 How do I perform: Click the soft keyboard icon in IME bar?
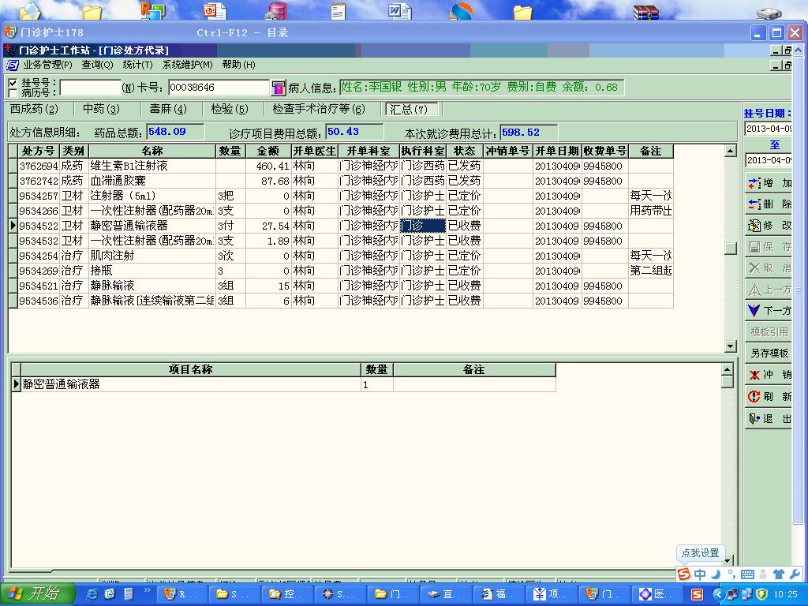coord(748,574)
